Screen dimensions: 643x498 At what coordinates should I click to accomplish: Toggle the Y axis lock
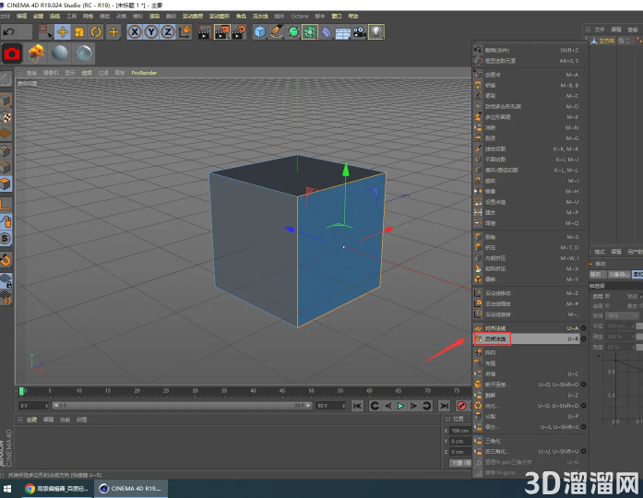[151, 32]
